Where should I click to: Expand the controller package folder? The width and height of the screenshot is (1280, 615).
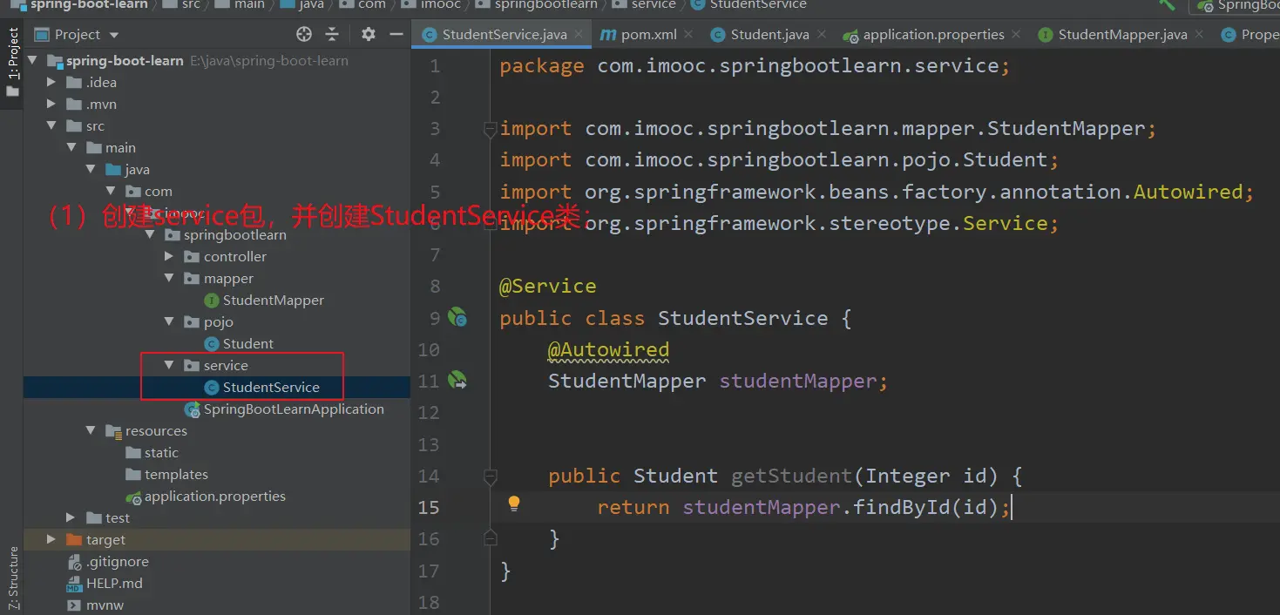[x=170, y=257]
